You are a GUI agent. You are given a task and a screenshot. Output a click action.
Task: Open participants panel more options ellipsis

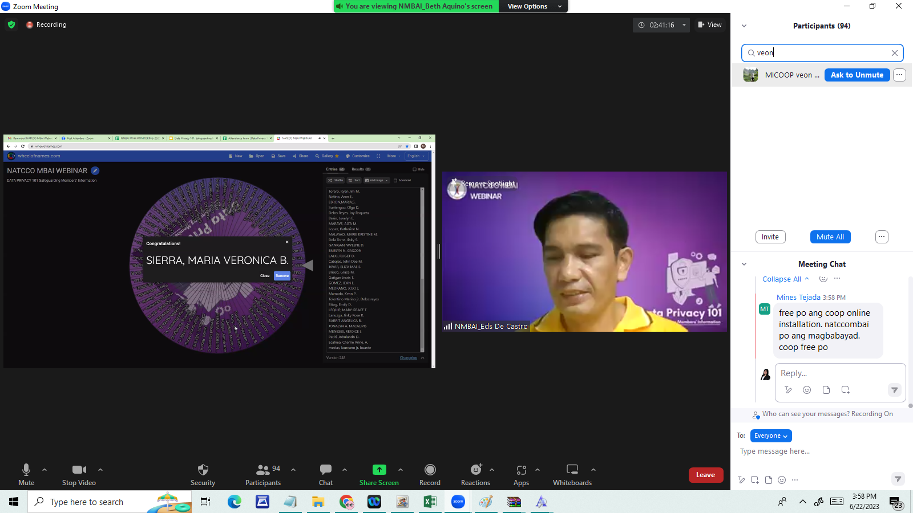pos(882,237)
